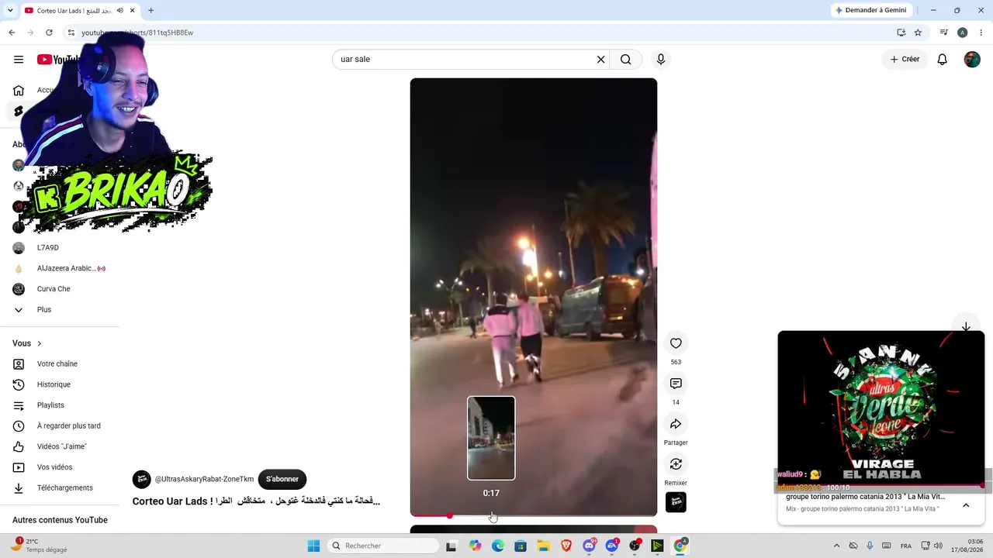Image resolution: width=993 pixels, height=558 pixels.
Task: Share the Short via Partager
Action: (676, 424)
